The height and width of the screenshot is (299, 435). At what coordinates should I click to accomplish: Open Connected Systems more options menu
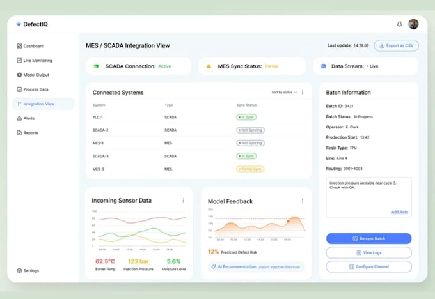[303, 92]
